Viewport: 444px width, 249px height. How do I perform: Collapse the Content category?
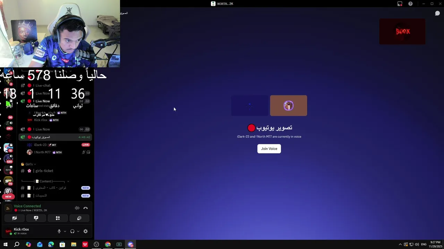click(45, 181)
